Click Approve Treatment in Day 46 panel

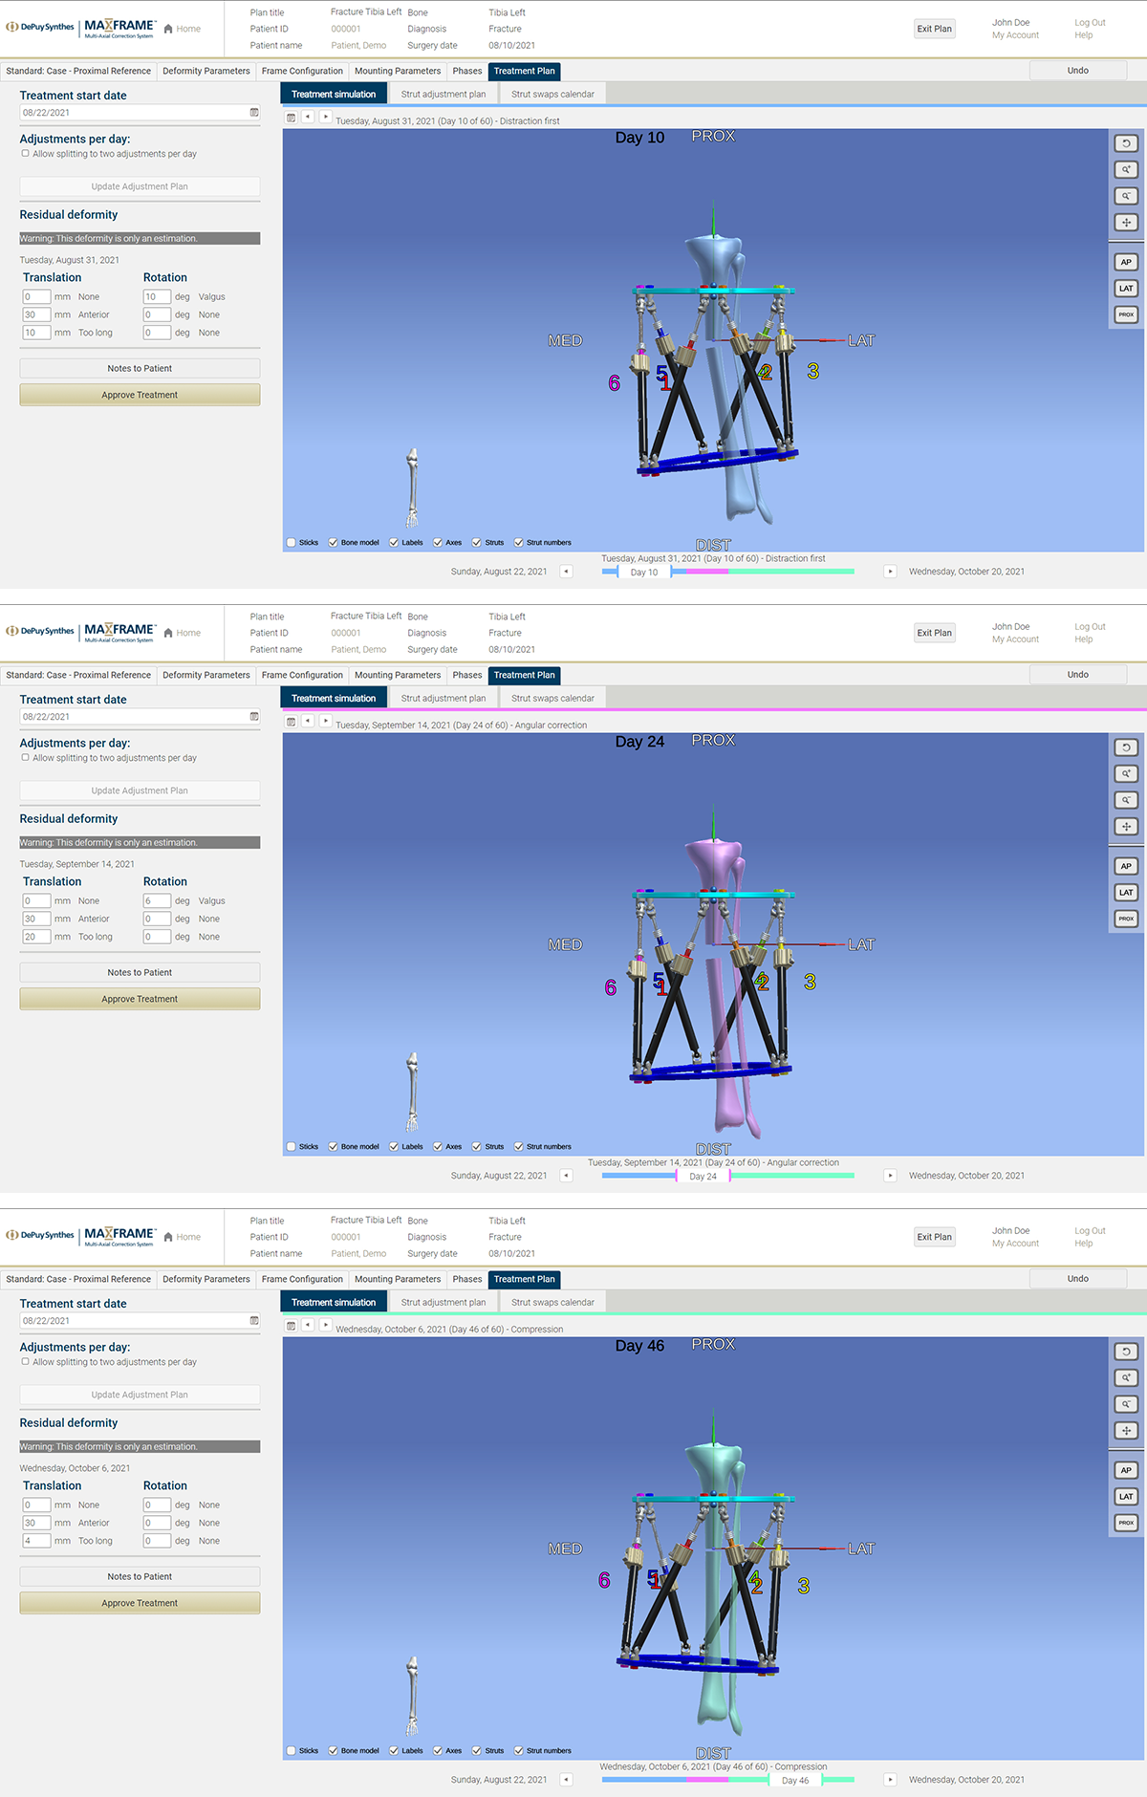point(140,1603)
